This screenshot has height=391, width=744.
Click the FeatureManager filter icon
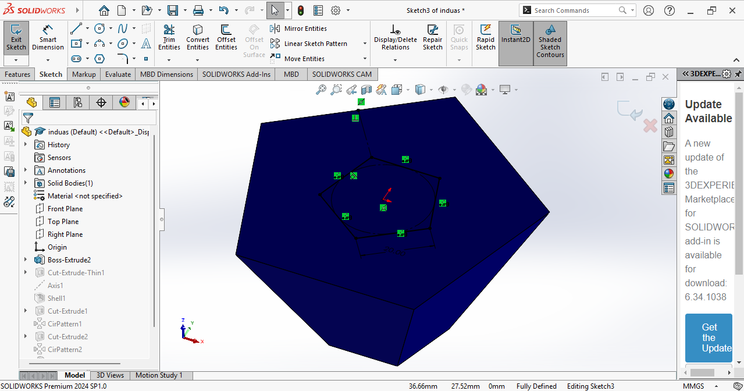point(28,118)
